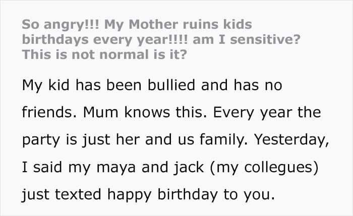Click the words "I said my"
This screenshot has height=216, width=353.
(56, 168)
